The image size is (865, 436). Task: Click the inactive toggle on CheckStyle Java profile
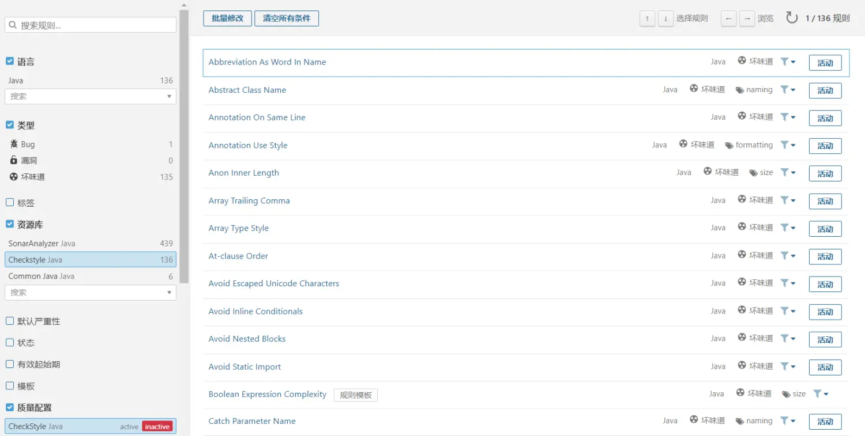[157, 426]
